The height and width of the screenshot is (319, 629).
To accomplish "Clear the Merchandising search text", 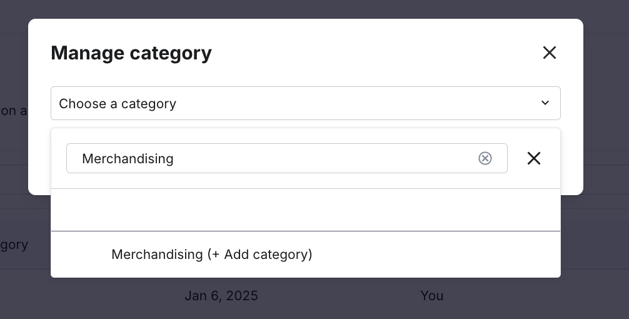I will click(485, 158).
